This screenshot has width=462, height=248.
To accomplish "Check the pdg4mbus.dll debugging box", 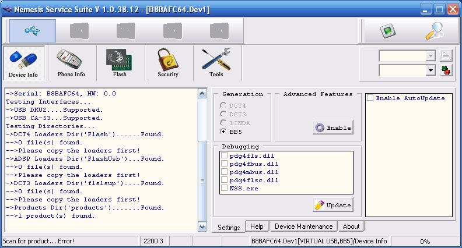I will [x=224, y=172].
